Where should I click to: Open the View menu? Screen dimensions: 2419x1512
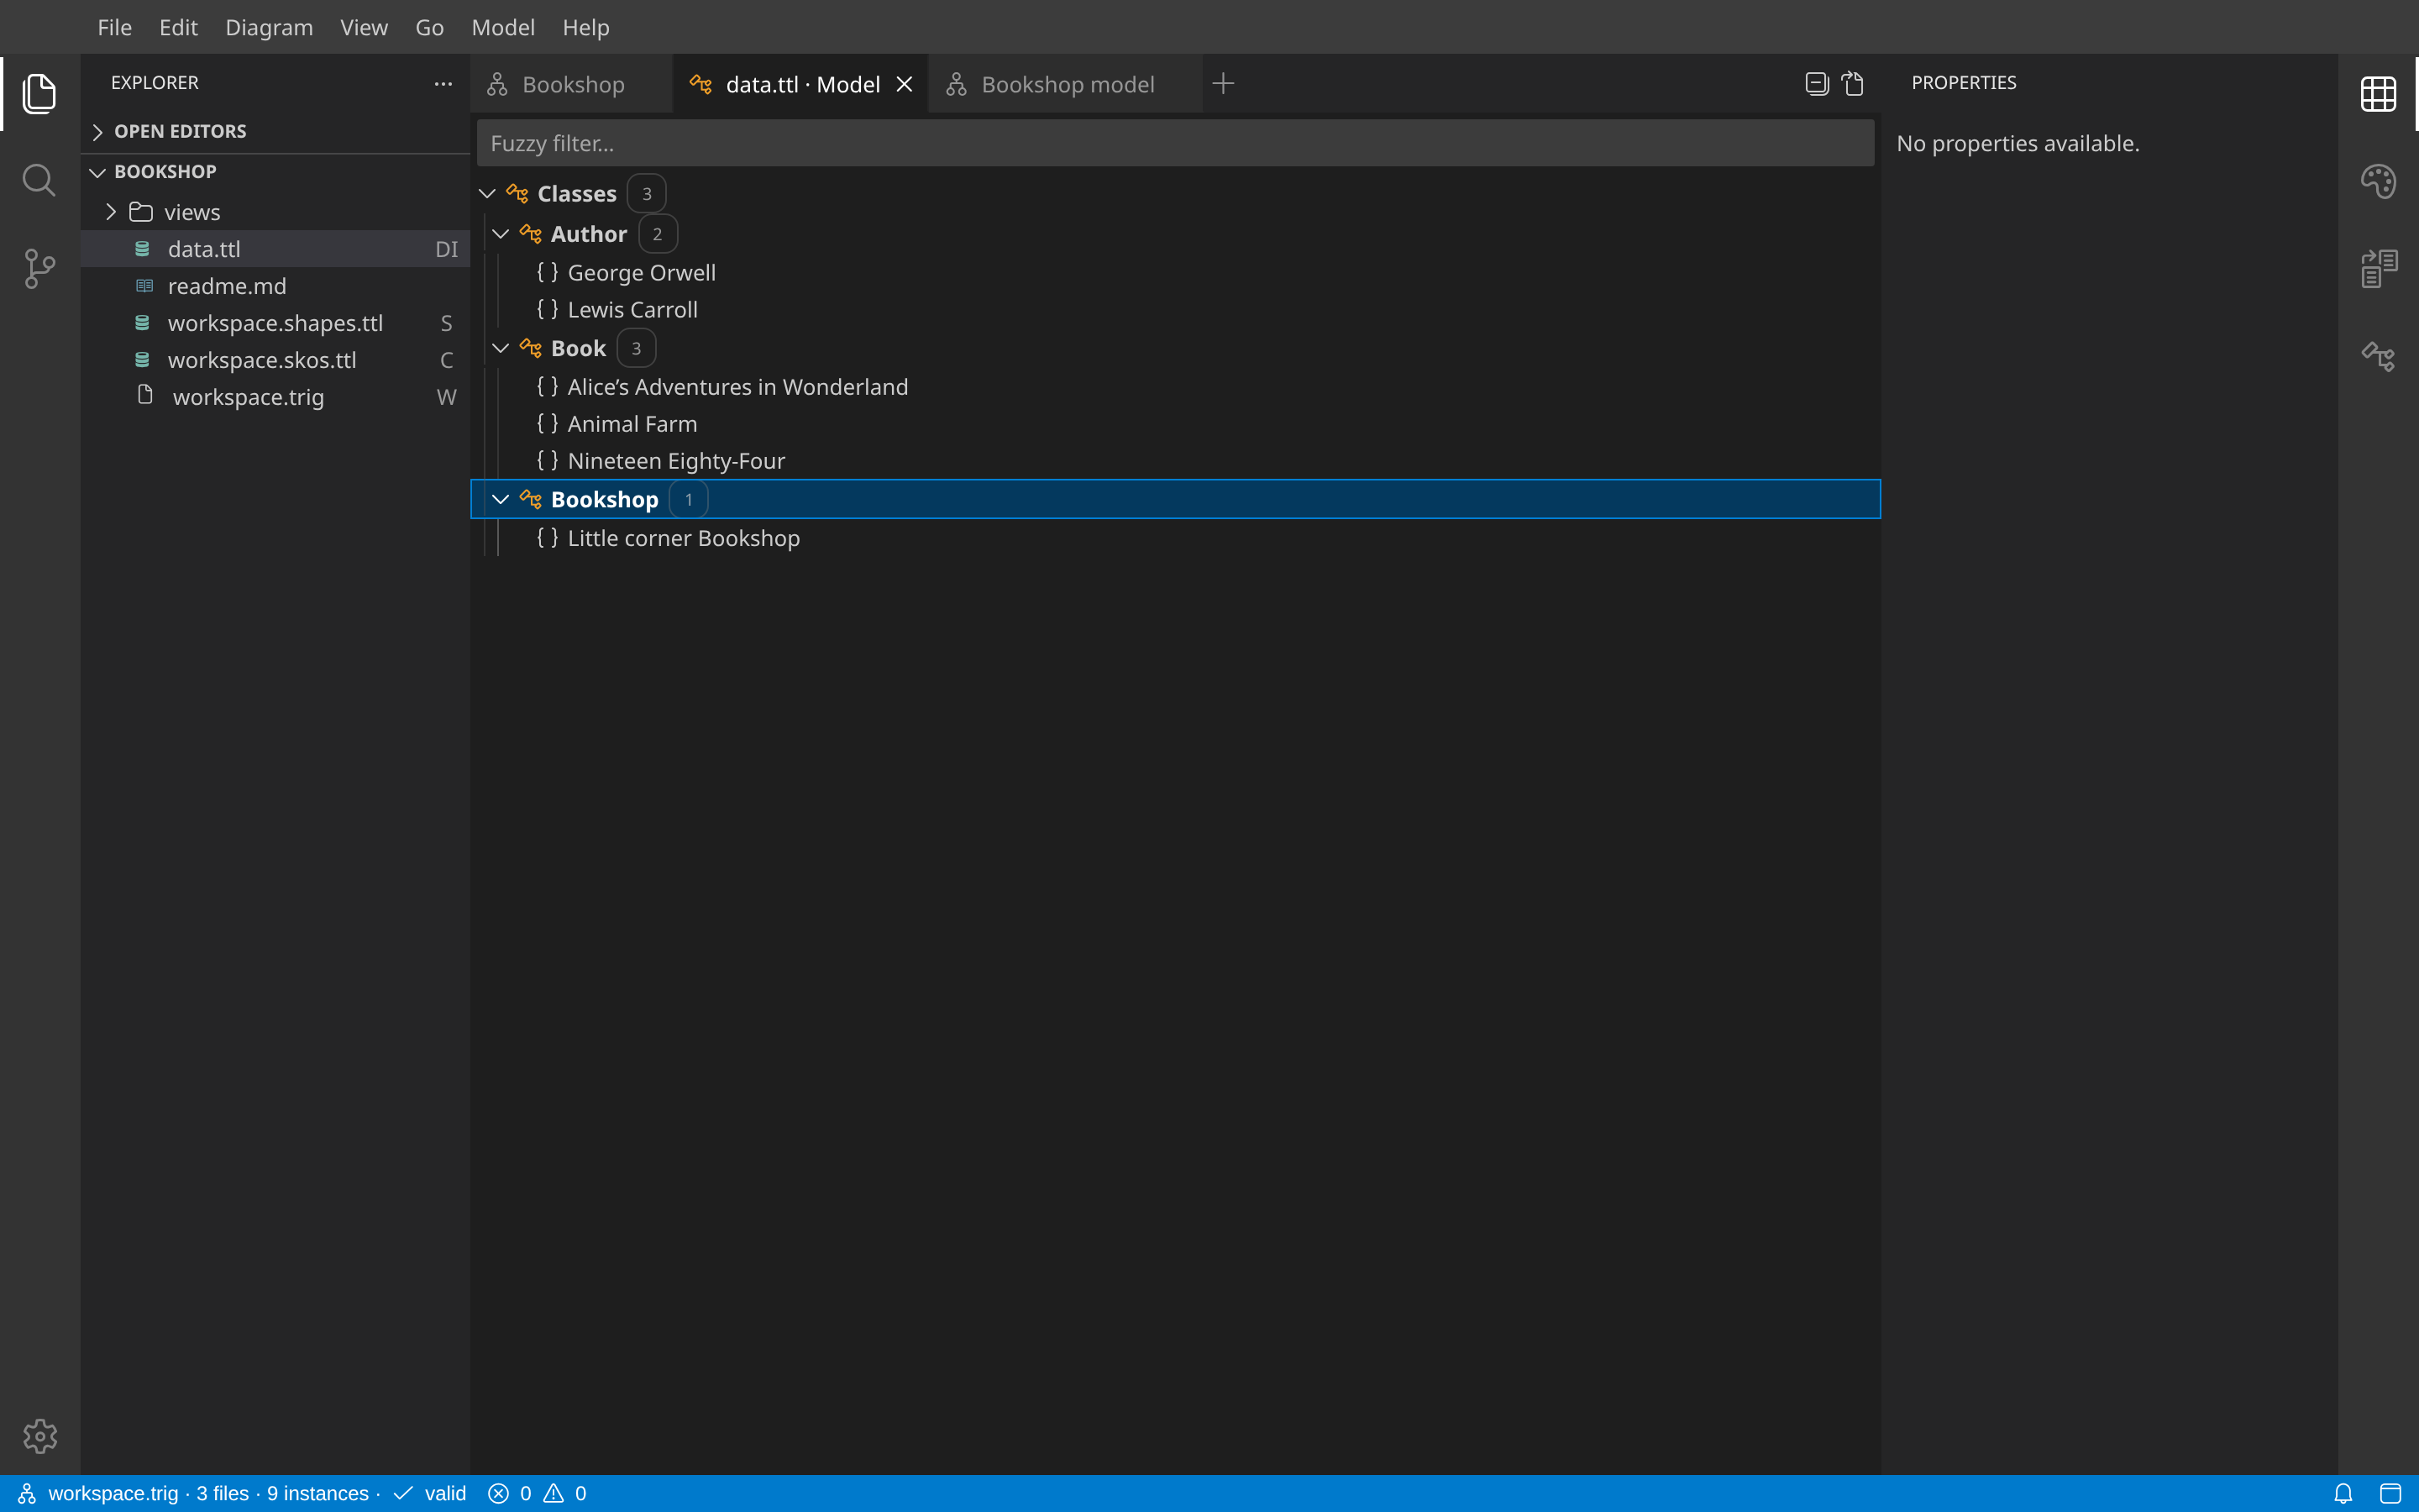point(364,27)
